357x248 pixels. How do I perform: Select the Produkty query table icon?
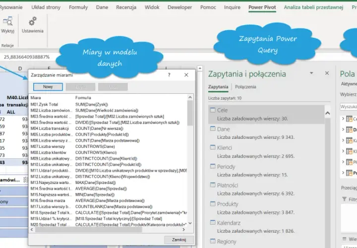tap(213, 203)
